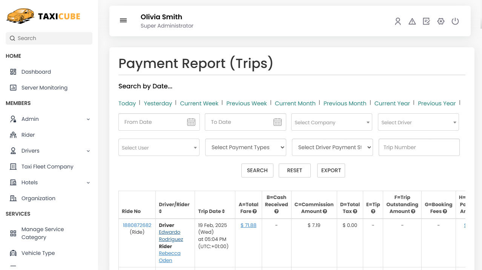Expand the Admin sidebar section
The image size is (482, 270).
point(87,119)
